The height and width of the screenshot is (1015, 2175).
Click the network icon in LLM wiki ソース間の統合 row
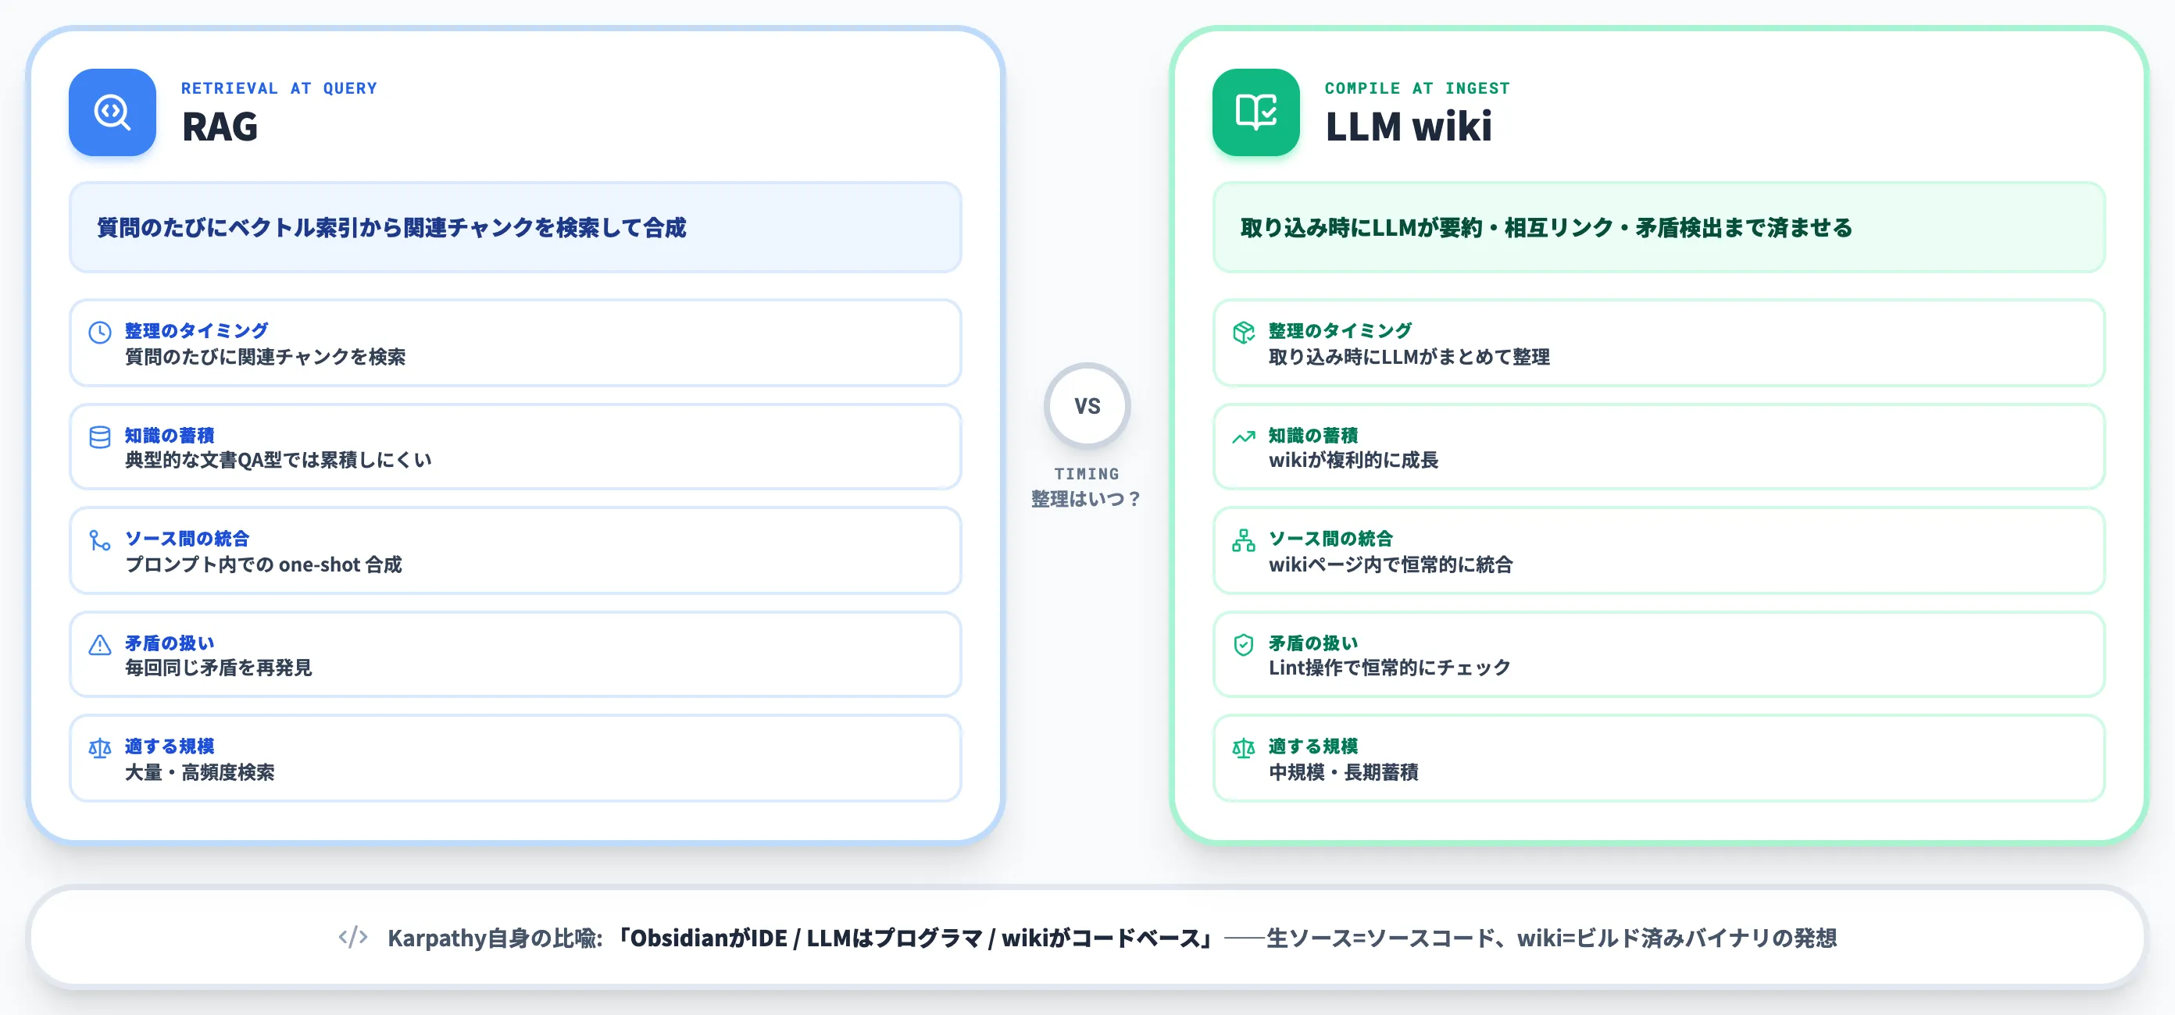point(1244,540)
